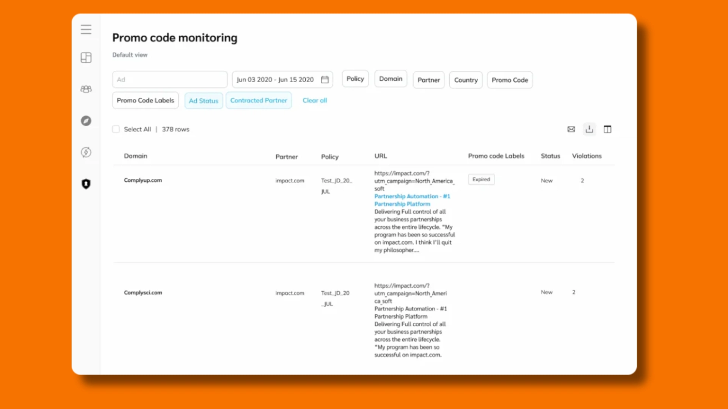Open the finance section via the lightning icon
This screenshot has width=728, height=409.
pos(86,153)
